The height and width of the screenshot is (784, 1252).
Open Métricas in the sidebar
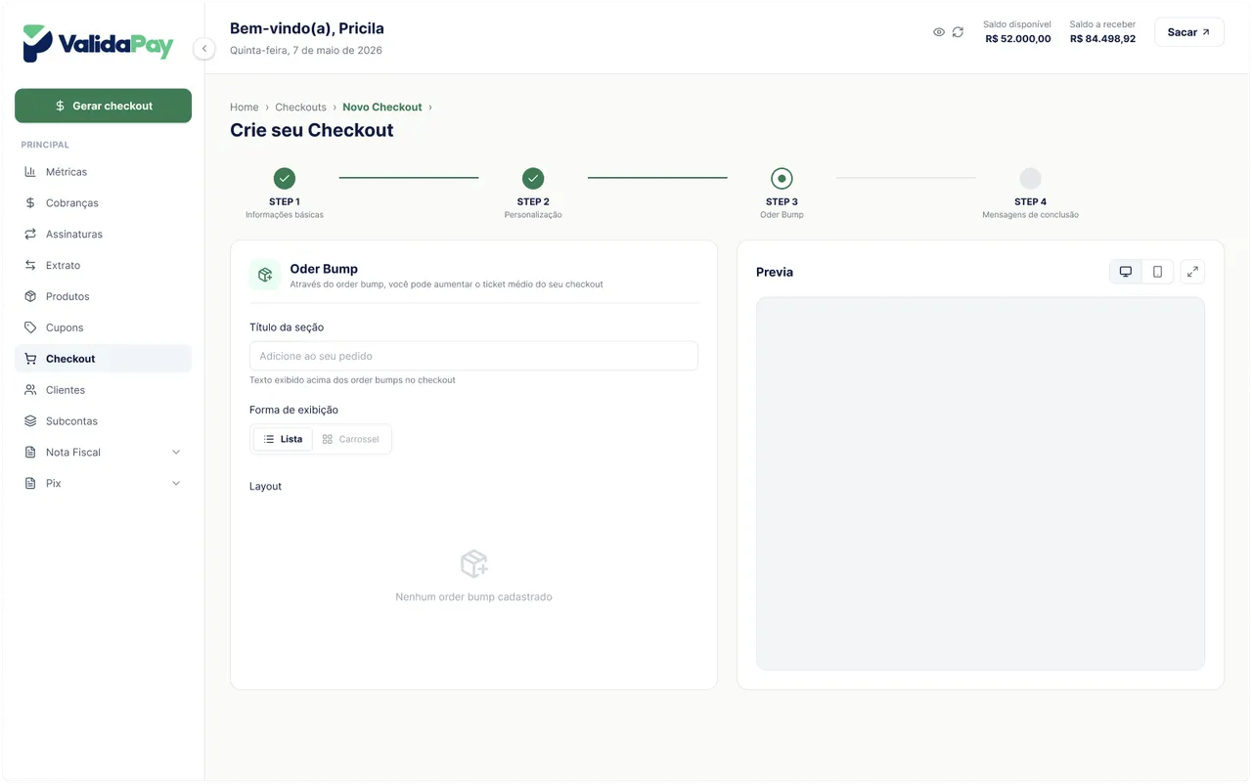(x=103, y=172)
